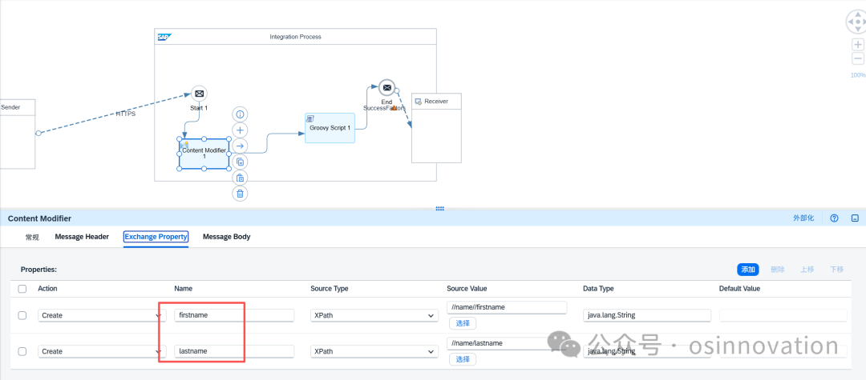Click the Content Modifier step icon on canvas
Image resolution: width=866 pixels, height=380 pixels.
coord(184,146)
